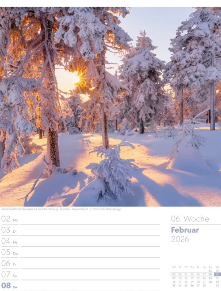Click the highlighted week 06 cell in mini calendar
This screenshot has height=291, width=221.
tap(217, 274)
